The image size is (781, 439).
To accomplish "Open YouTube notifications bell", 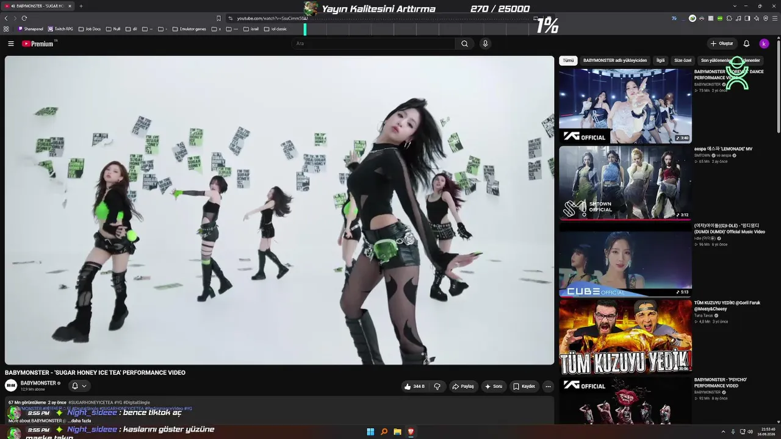I will pyautogui.click(x=746, y=43).
